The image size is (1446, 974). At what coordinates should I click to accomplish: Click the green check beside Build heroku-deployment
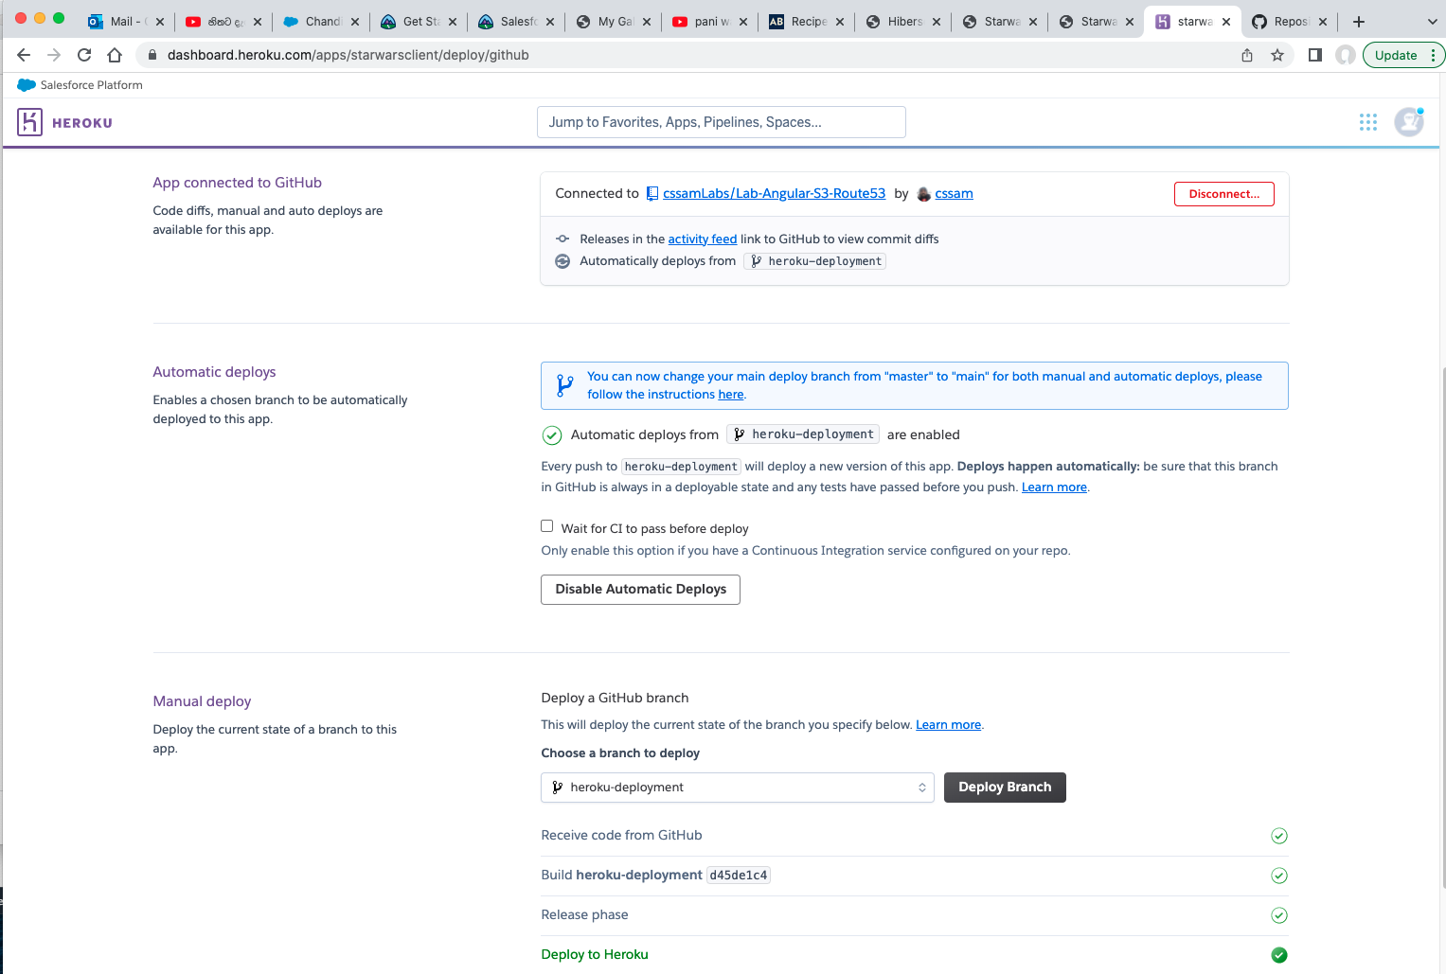click(x=1279, y=876)
